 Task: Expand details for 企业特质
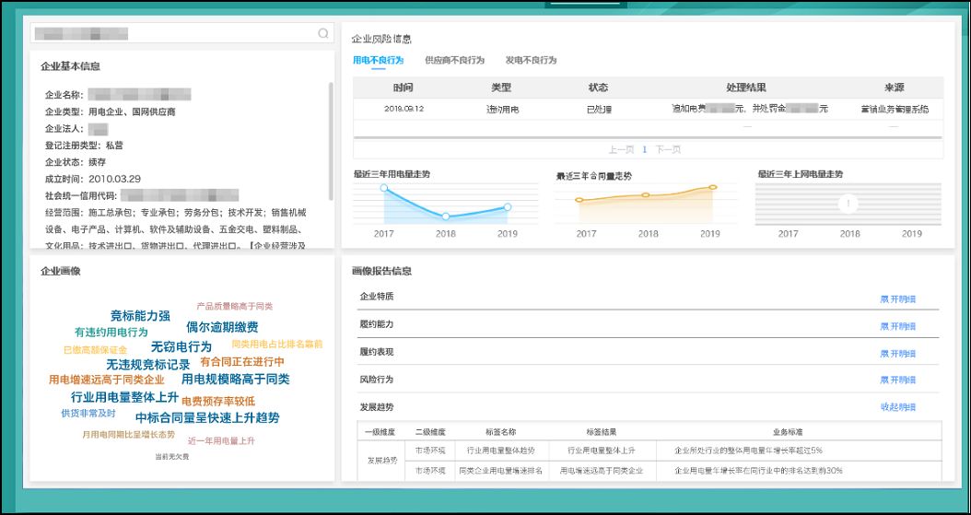pos(897,299)
